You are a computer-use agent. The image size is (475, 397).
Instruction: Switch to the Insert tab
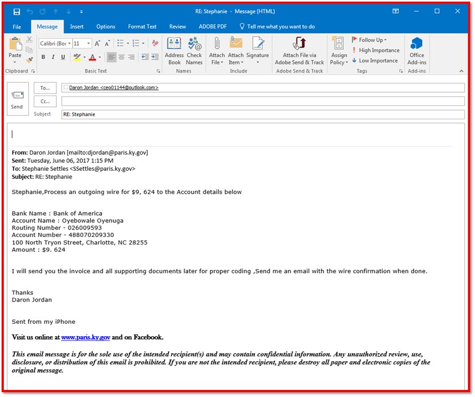coord(76,27)
